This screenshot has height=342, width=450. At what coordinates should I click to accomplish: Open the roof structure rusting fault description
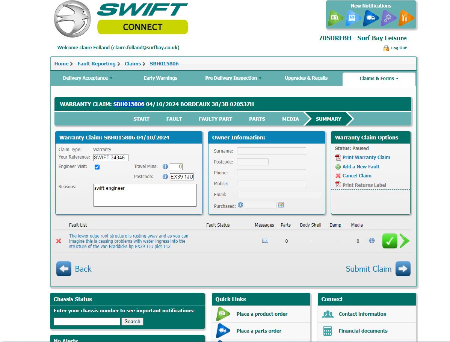click(x=128, y=241)
